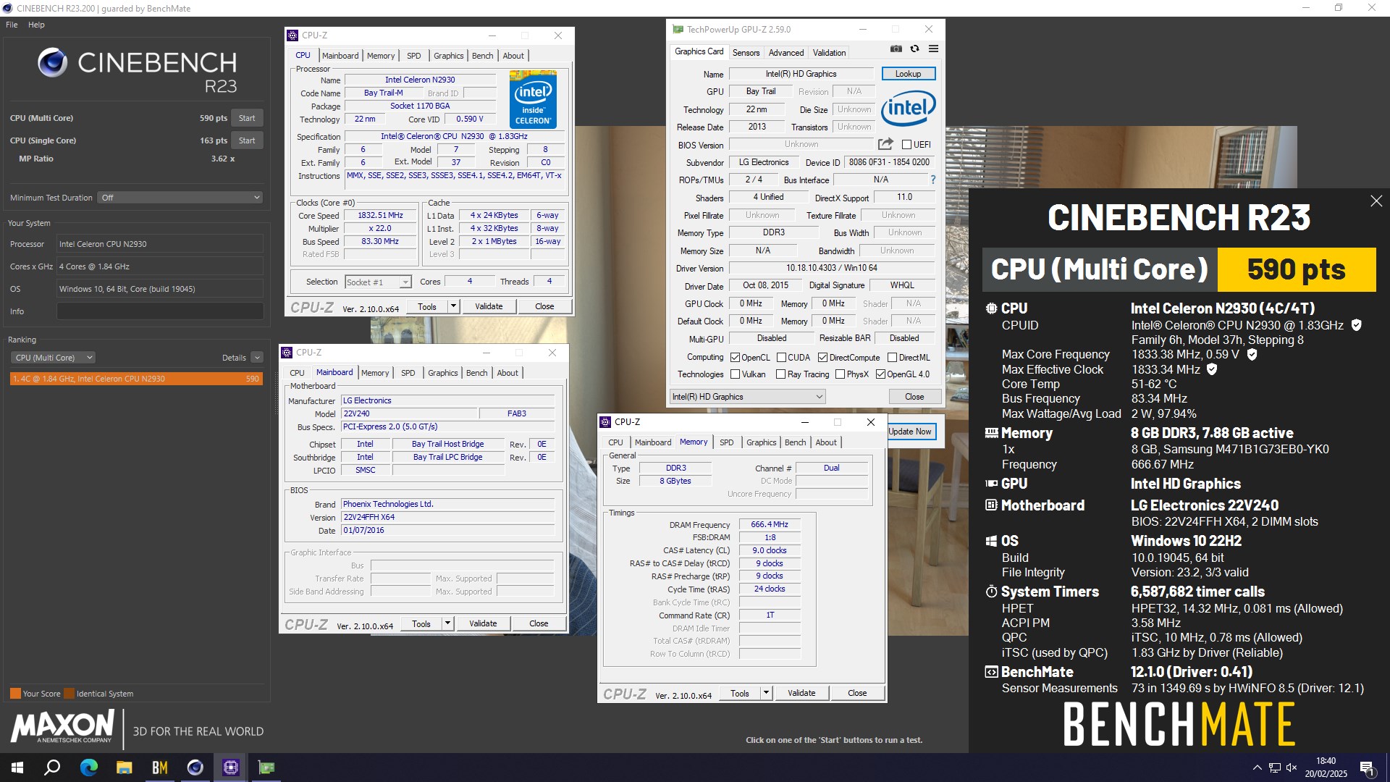The height and width of the screenshot is (782, 1390).
Task: Click the taskbar clock showing 18:40
Action: pos(1326,768)
